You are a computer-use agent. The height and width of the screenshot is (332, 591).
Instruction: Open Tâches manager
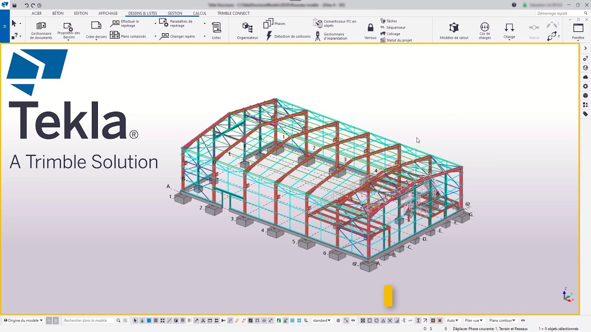(x=389, y=21)
